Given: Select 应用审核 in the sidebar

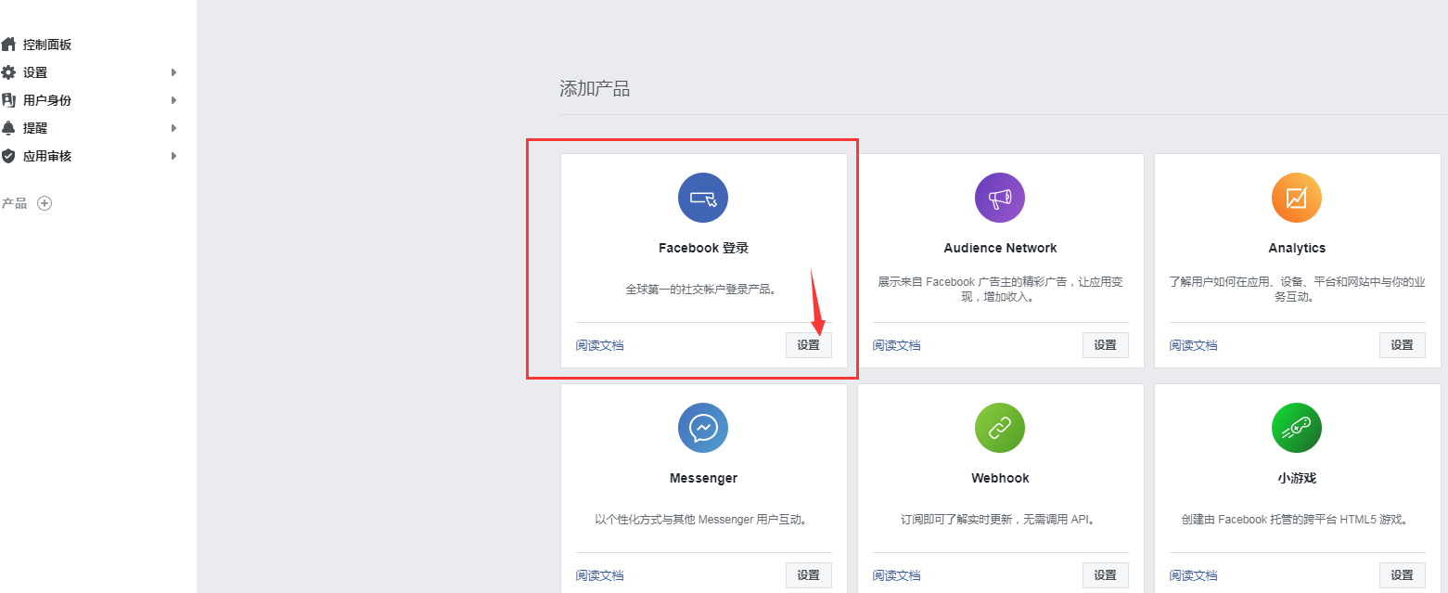Looking at the screenshot, I should [x=47, y=156].
